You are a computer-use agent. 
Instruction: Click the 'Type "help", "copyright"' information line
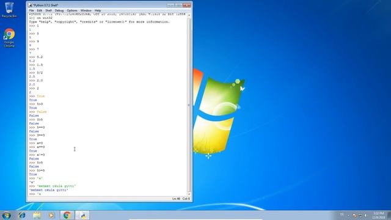tap(99, 22)
